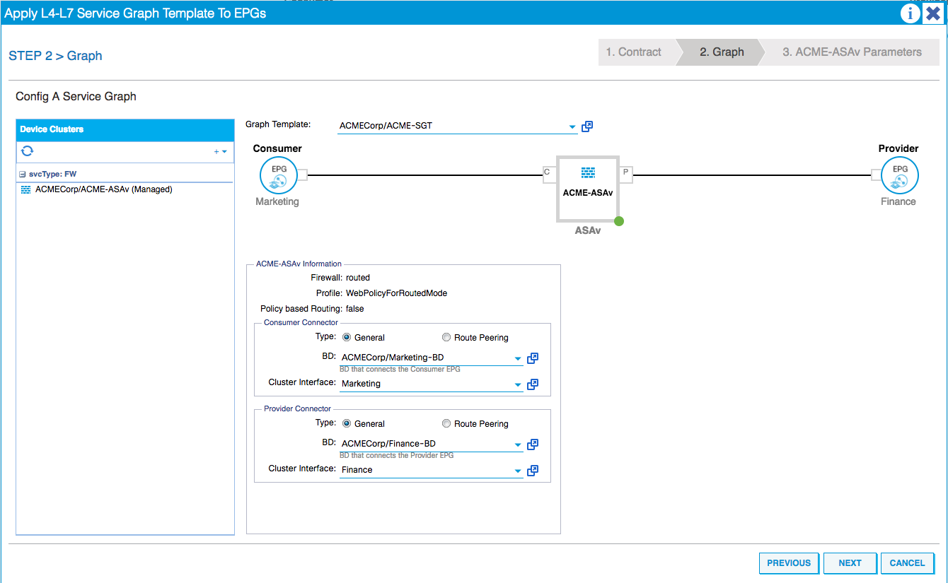The height and width of the screenshot is (583, 948).
Task: Open Marketing Cluster Interface dropdown
Action: [x=518, y=384]
